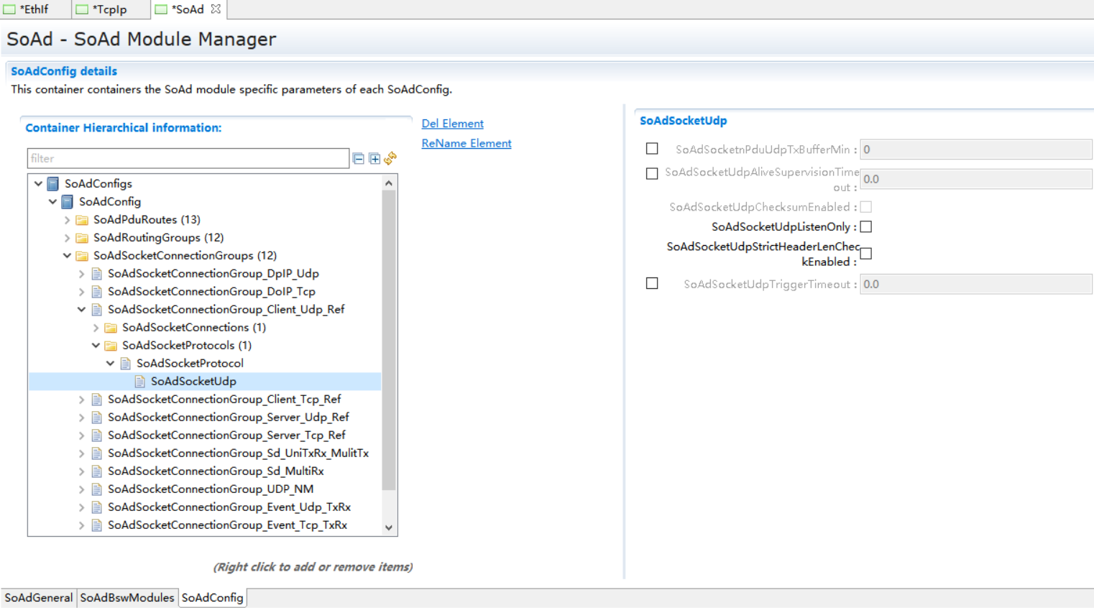Toggle SoAdSocketUdpStrictHeaderLenCheckEnabled checkbox
This screenshot has height=608, width=1094.
tap(866, 254)
